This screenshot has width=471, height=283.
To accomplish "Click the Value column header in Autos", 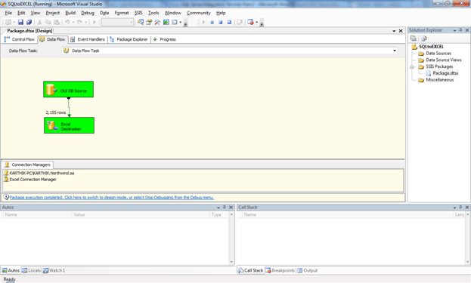I will coord(141,214).
